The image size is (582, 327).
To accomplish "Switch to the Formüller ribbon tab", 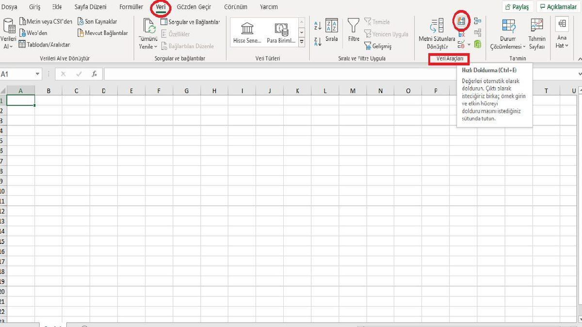I will pyautogui.click(x=131, y=7).
